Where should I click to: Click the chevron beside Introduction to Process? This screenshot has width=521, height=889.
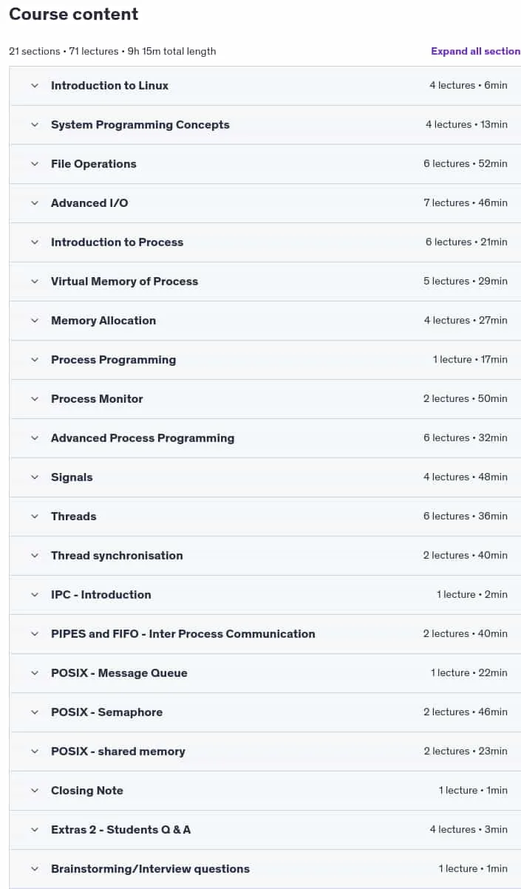tap(34, 242)
